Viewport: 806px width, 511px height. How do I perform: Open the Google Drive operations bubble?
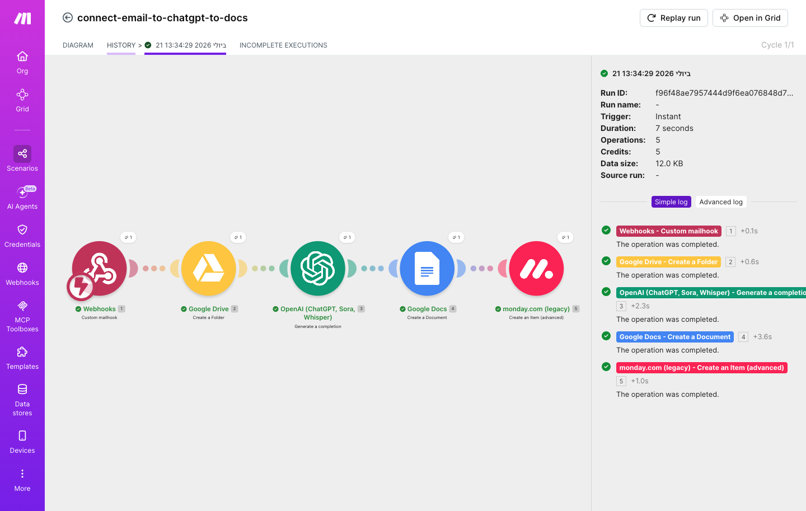(x=238, y=237)
